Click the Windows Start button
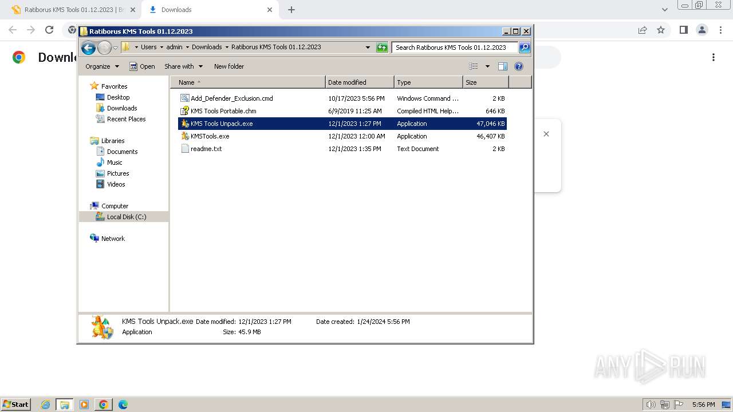733x412 pixels. tap(16, 404)
